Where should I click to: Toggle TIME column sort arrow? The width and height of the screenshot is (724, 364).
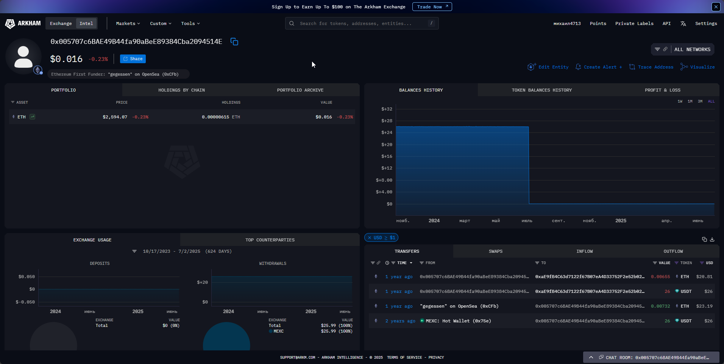click(x=411, y=263)
